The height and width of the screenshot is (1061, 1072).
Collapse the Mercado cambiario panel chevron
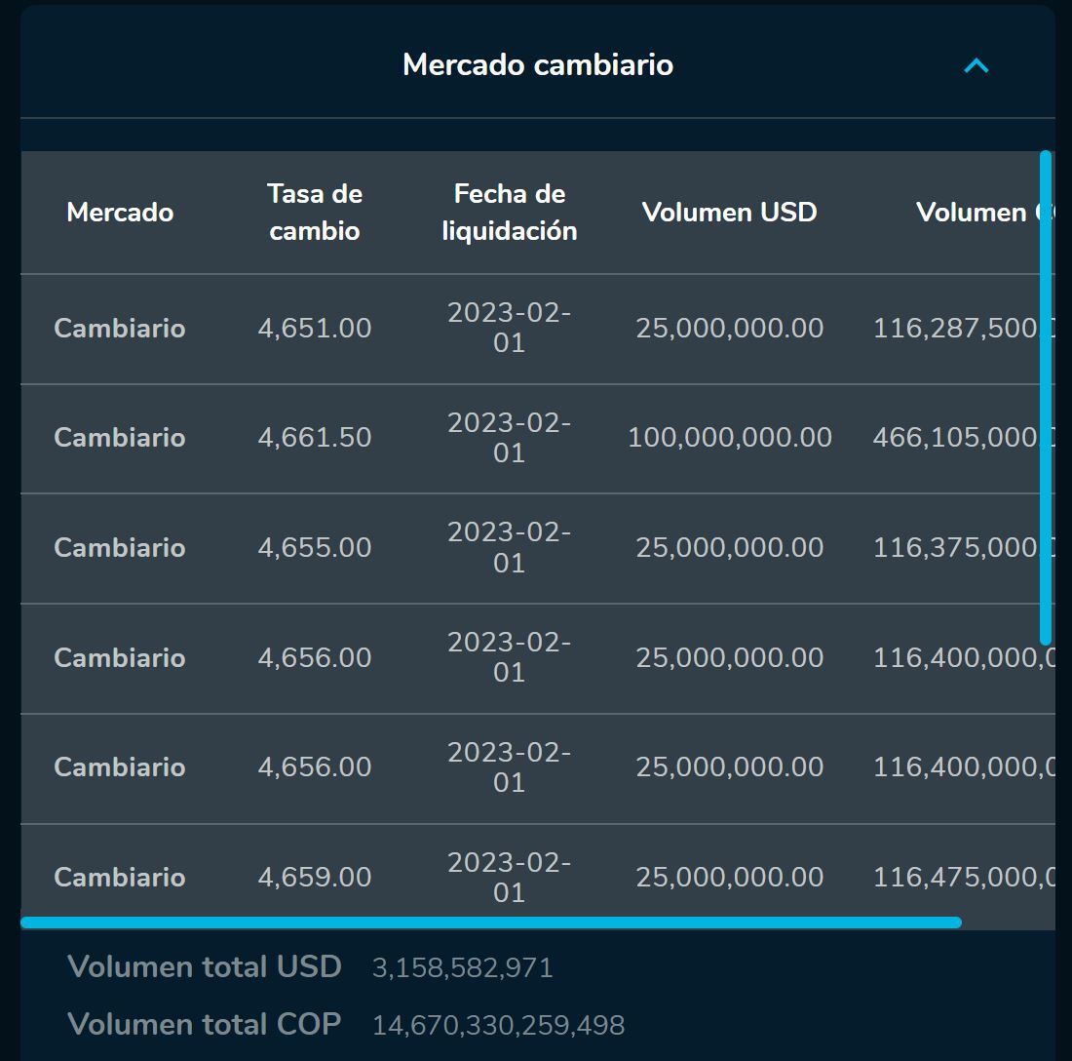click(975, 66)
